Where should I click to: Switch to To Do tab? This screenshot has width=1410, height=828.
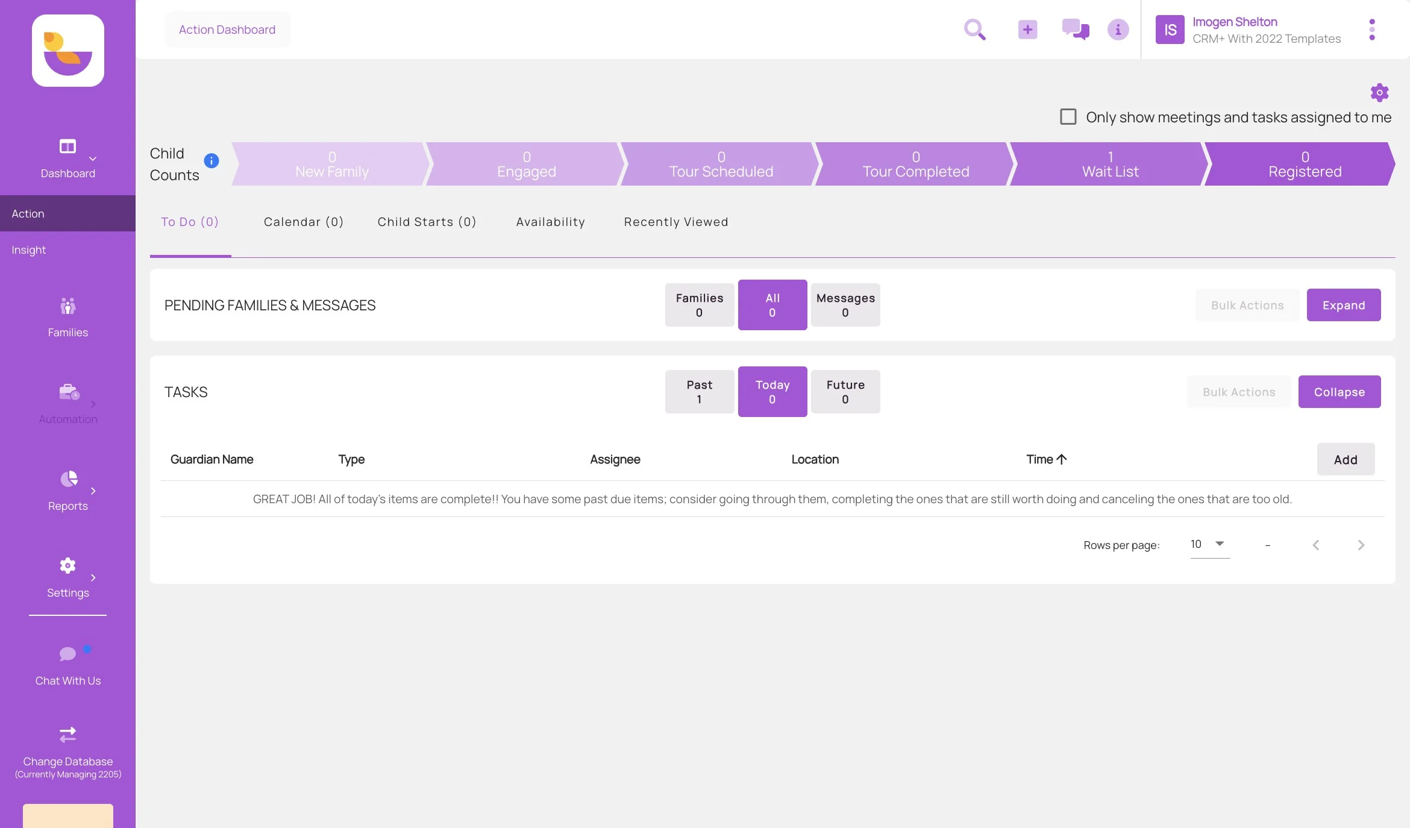tap(190, 222)
